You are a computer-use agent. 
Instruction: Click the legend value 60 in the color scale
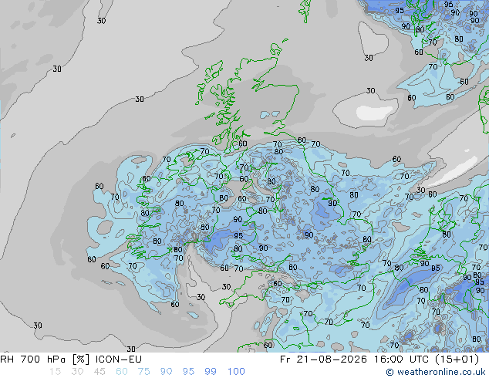(122, 372)
